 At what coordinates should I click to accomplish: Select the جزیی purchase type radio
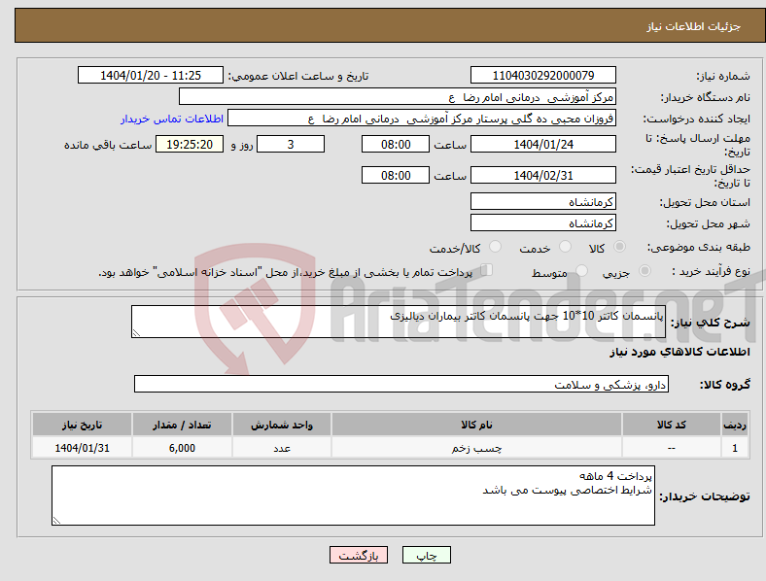(644, 270)
